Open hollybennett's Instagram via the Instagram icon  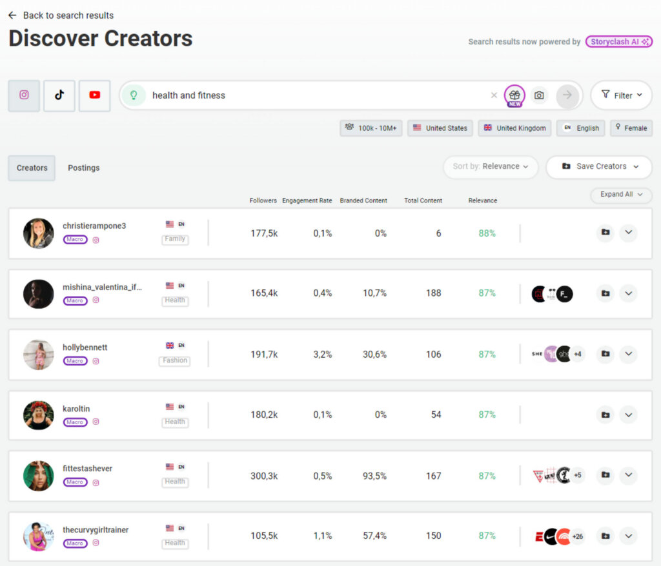(96, 360)
